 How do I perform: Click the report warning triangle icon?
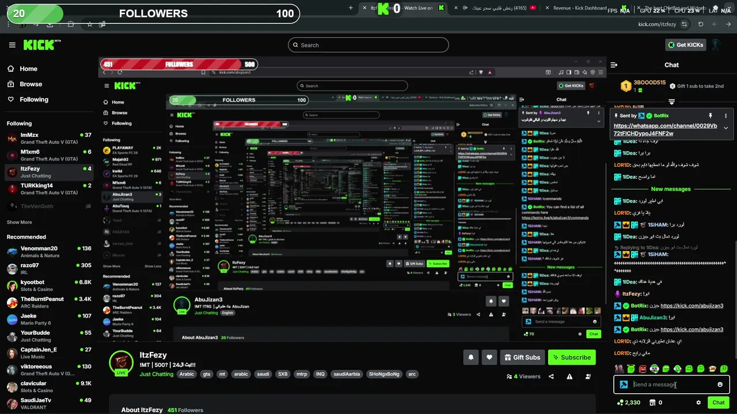[569, 377]
